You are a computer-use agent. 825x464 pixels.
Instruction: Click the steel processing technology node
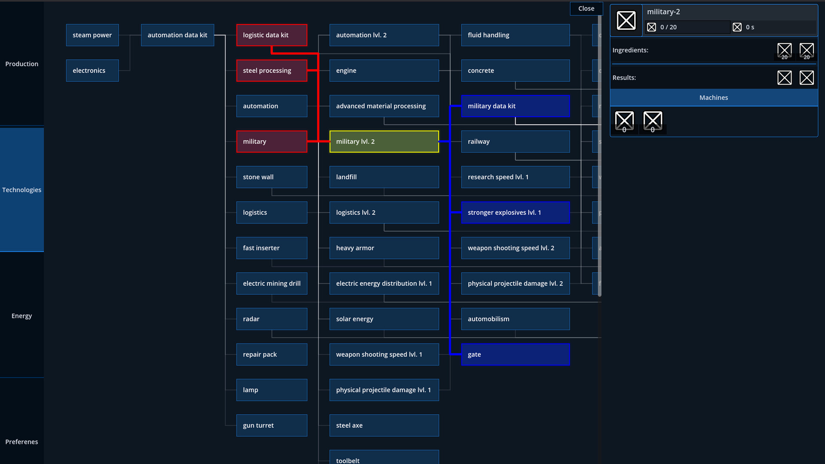coord(272,70)
